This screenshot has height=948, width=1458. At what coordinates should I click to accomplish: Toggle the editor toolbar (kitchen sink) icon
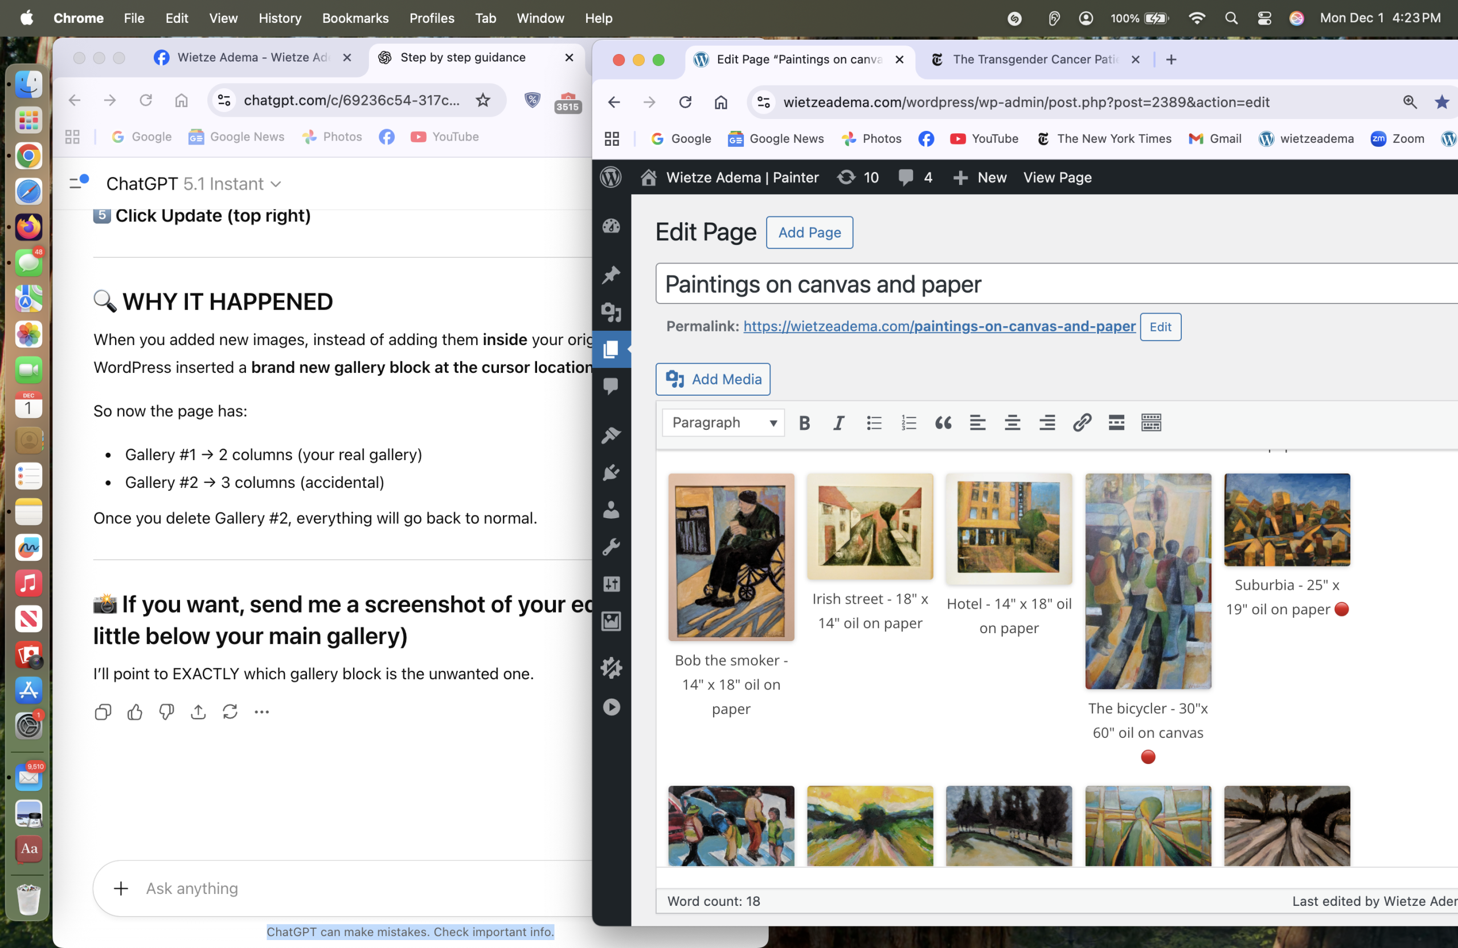pos(1151,422)
